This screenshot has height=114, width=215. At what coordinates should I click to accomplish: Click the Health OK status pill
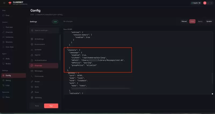click(196, 3)
